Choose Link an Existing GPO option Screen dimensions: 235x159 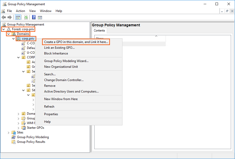point(59,48)
